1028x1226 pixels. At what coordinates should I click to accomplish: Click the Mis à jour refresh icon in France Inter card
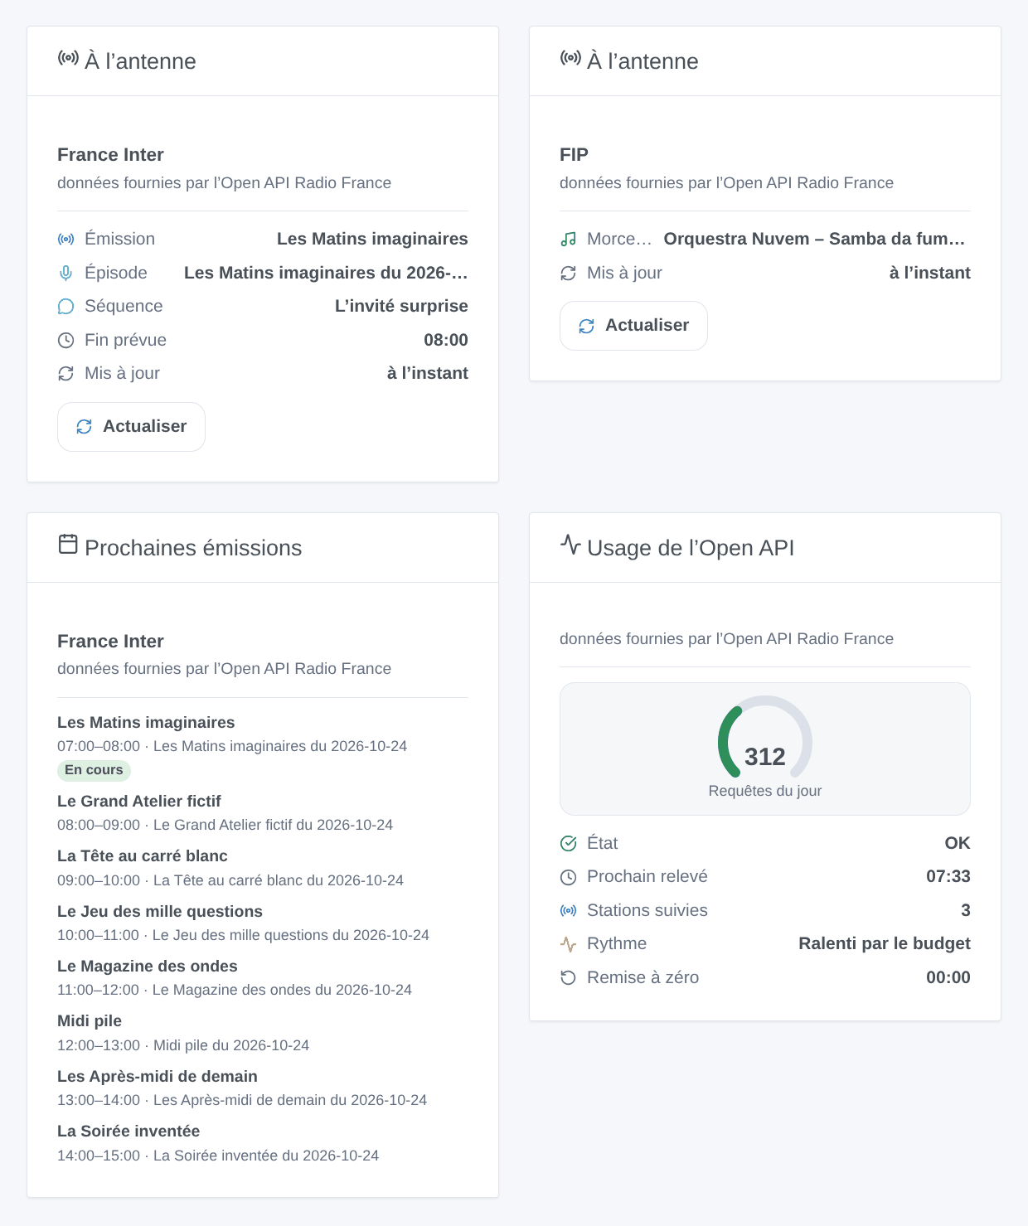coord(65,374)
